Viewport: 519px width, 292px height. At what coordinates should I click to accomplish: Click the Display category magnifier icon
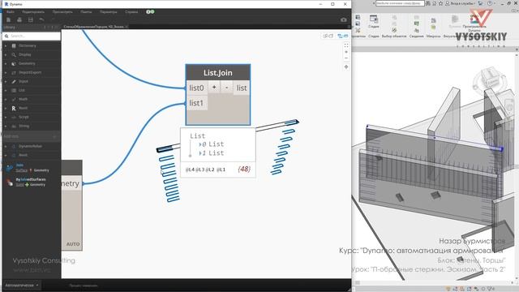click(x=14, y=54)
